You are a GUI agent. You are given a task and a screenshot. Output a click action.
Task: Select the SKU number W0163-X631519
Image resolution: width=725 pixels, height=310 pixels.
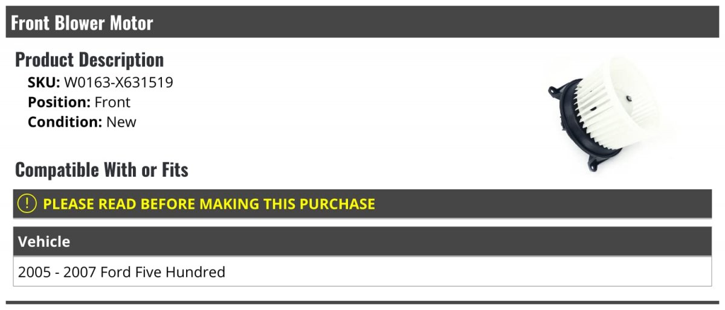click(x=118, y=83)
